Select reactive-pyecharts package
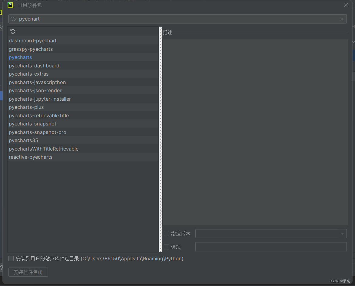 (x=83, y=157)
